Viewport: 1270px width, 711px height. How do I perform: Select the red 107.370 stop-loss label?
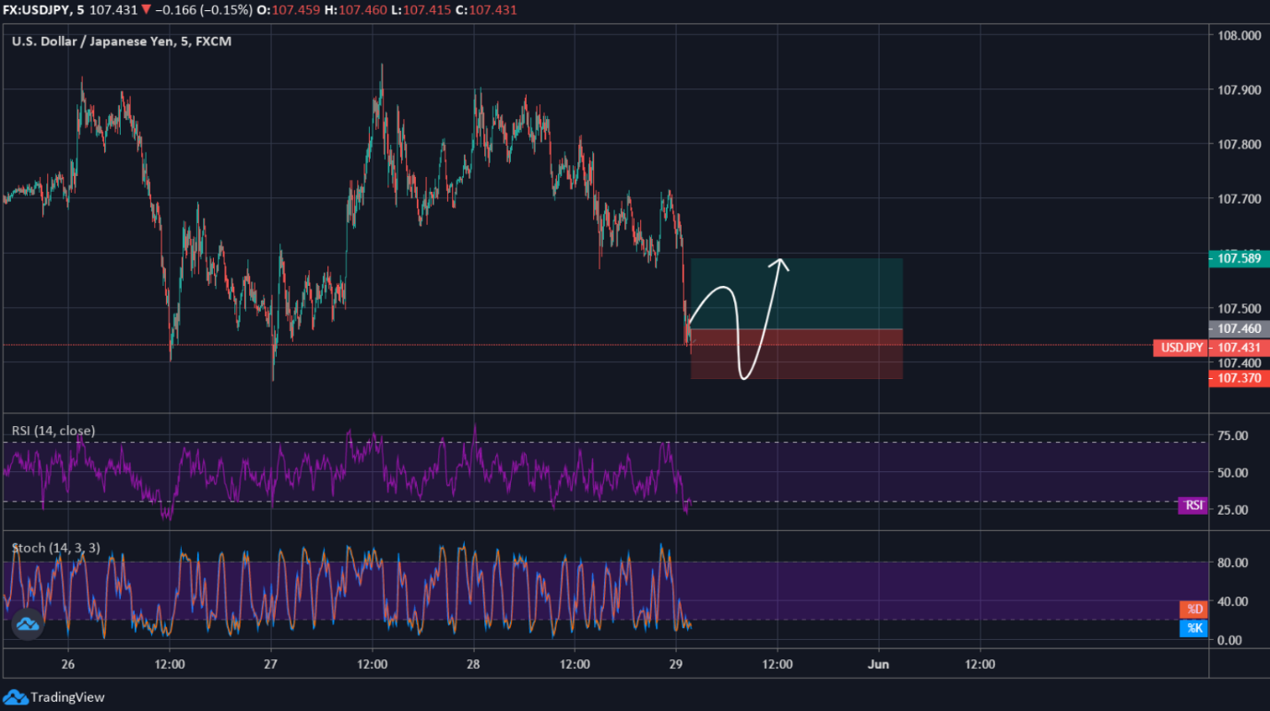(x=1239, y=379)
